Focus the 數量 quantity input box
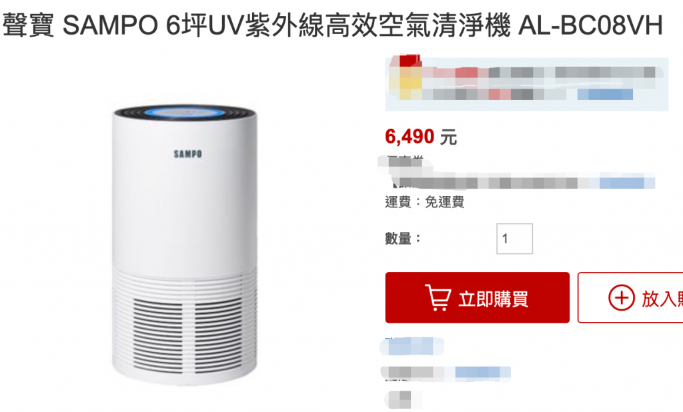This screenshot has width=683, height=412. pyautogui.click(x=514, y=239)
